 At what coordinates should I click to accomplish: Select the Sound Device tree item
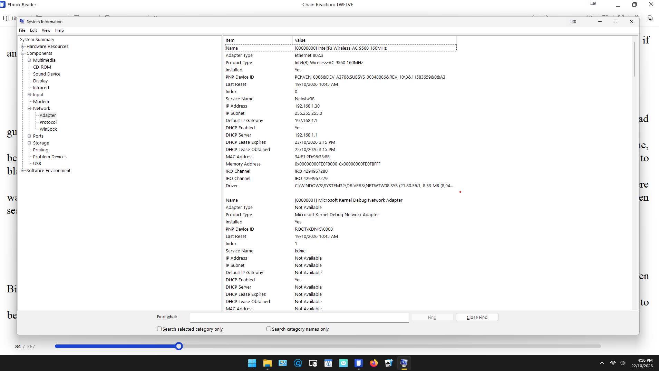click(47, 74)
